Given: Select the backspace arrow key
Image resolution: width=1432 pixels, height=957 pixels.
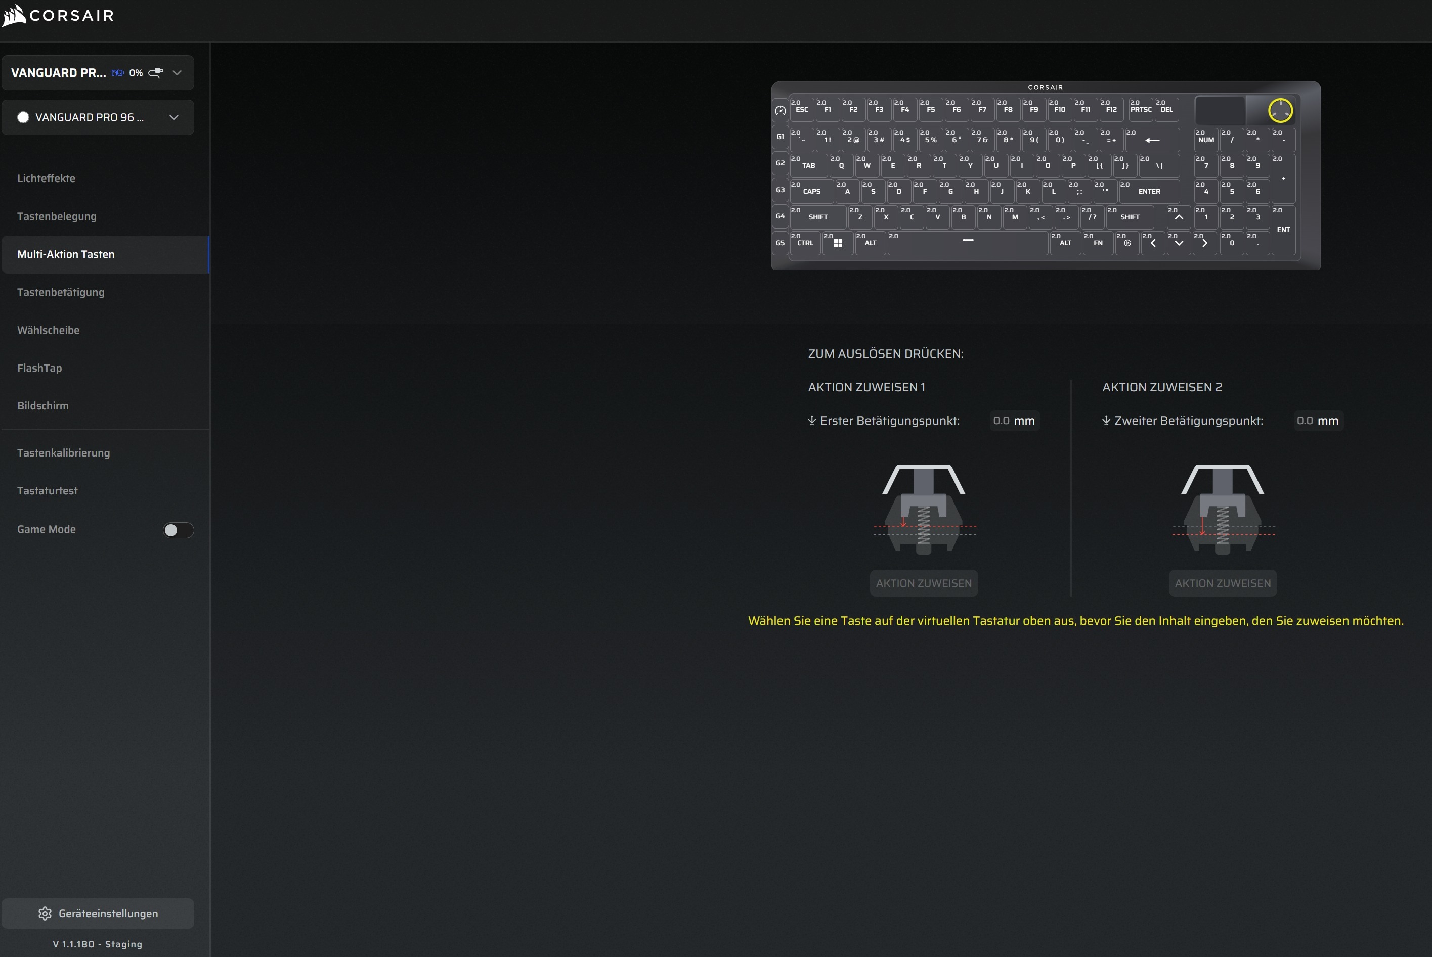Looking at the screenshot, I should (x=1152, y=140).
